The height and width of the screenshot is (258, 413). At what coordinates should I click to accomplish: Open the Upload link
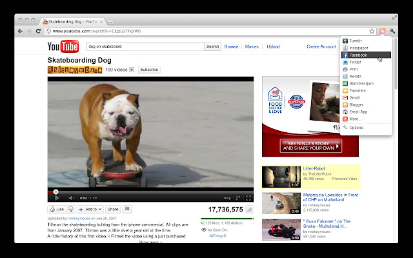[x=273, y=46]
